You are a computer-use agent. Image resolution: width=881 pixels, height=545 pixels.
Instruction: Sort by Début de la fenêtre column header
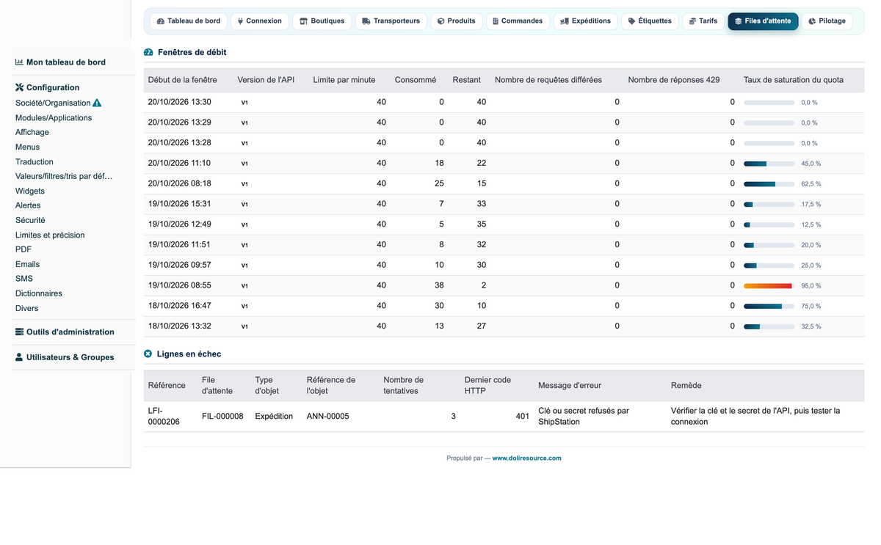click(x=183, y=80)
